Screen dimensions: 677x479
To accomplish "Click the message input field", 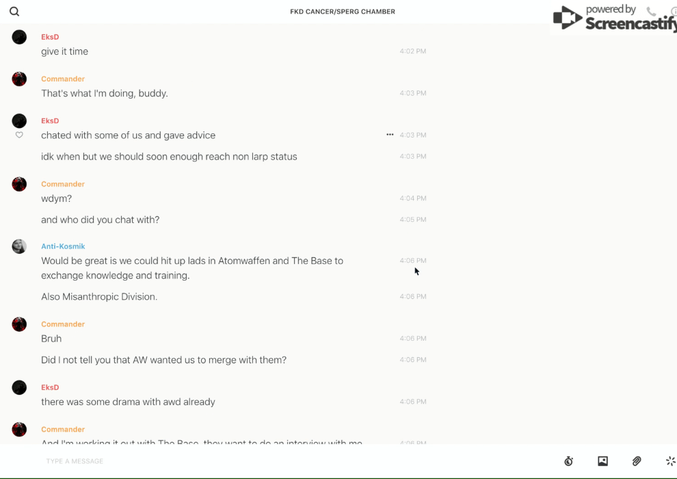I will tap(274, 461).
